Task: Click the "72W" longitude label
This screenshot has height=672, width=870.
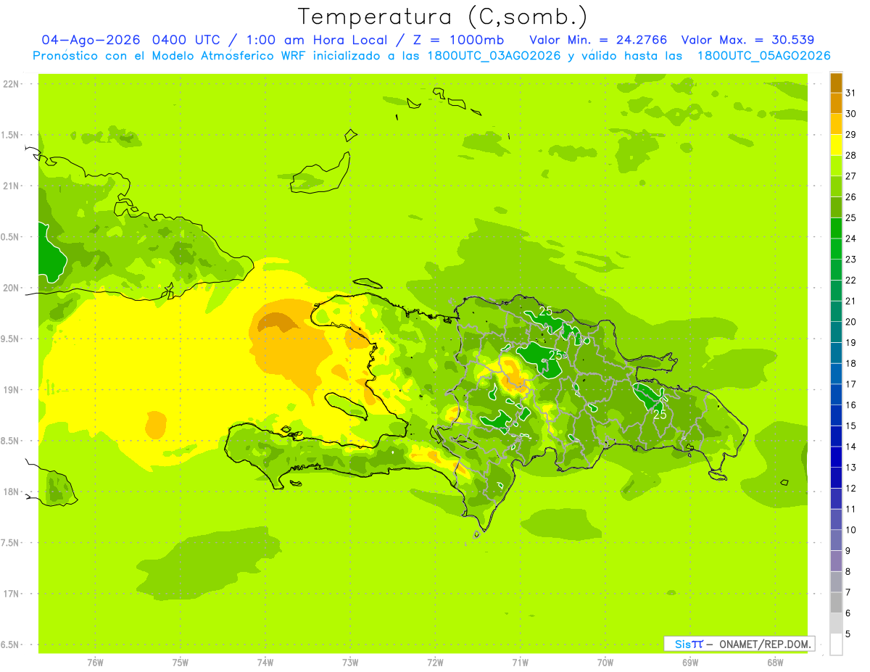Action: tap(435, 663)
